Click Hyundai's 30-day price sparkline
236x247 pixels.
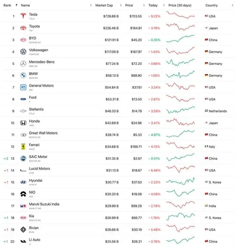pos(181,181)
